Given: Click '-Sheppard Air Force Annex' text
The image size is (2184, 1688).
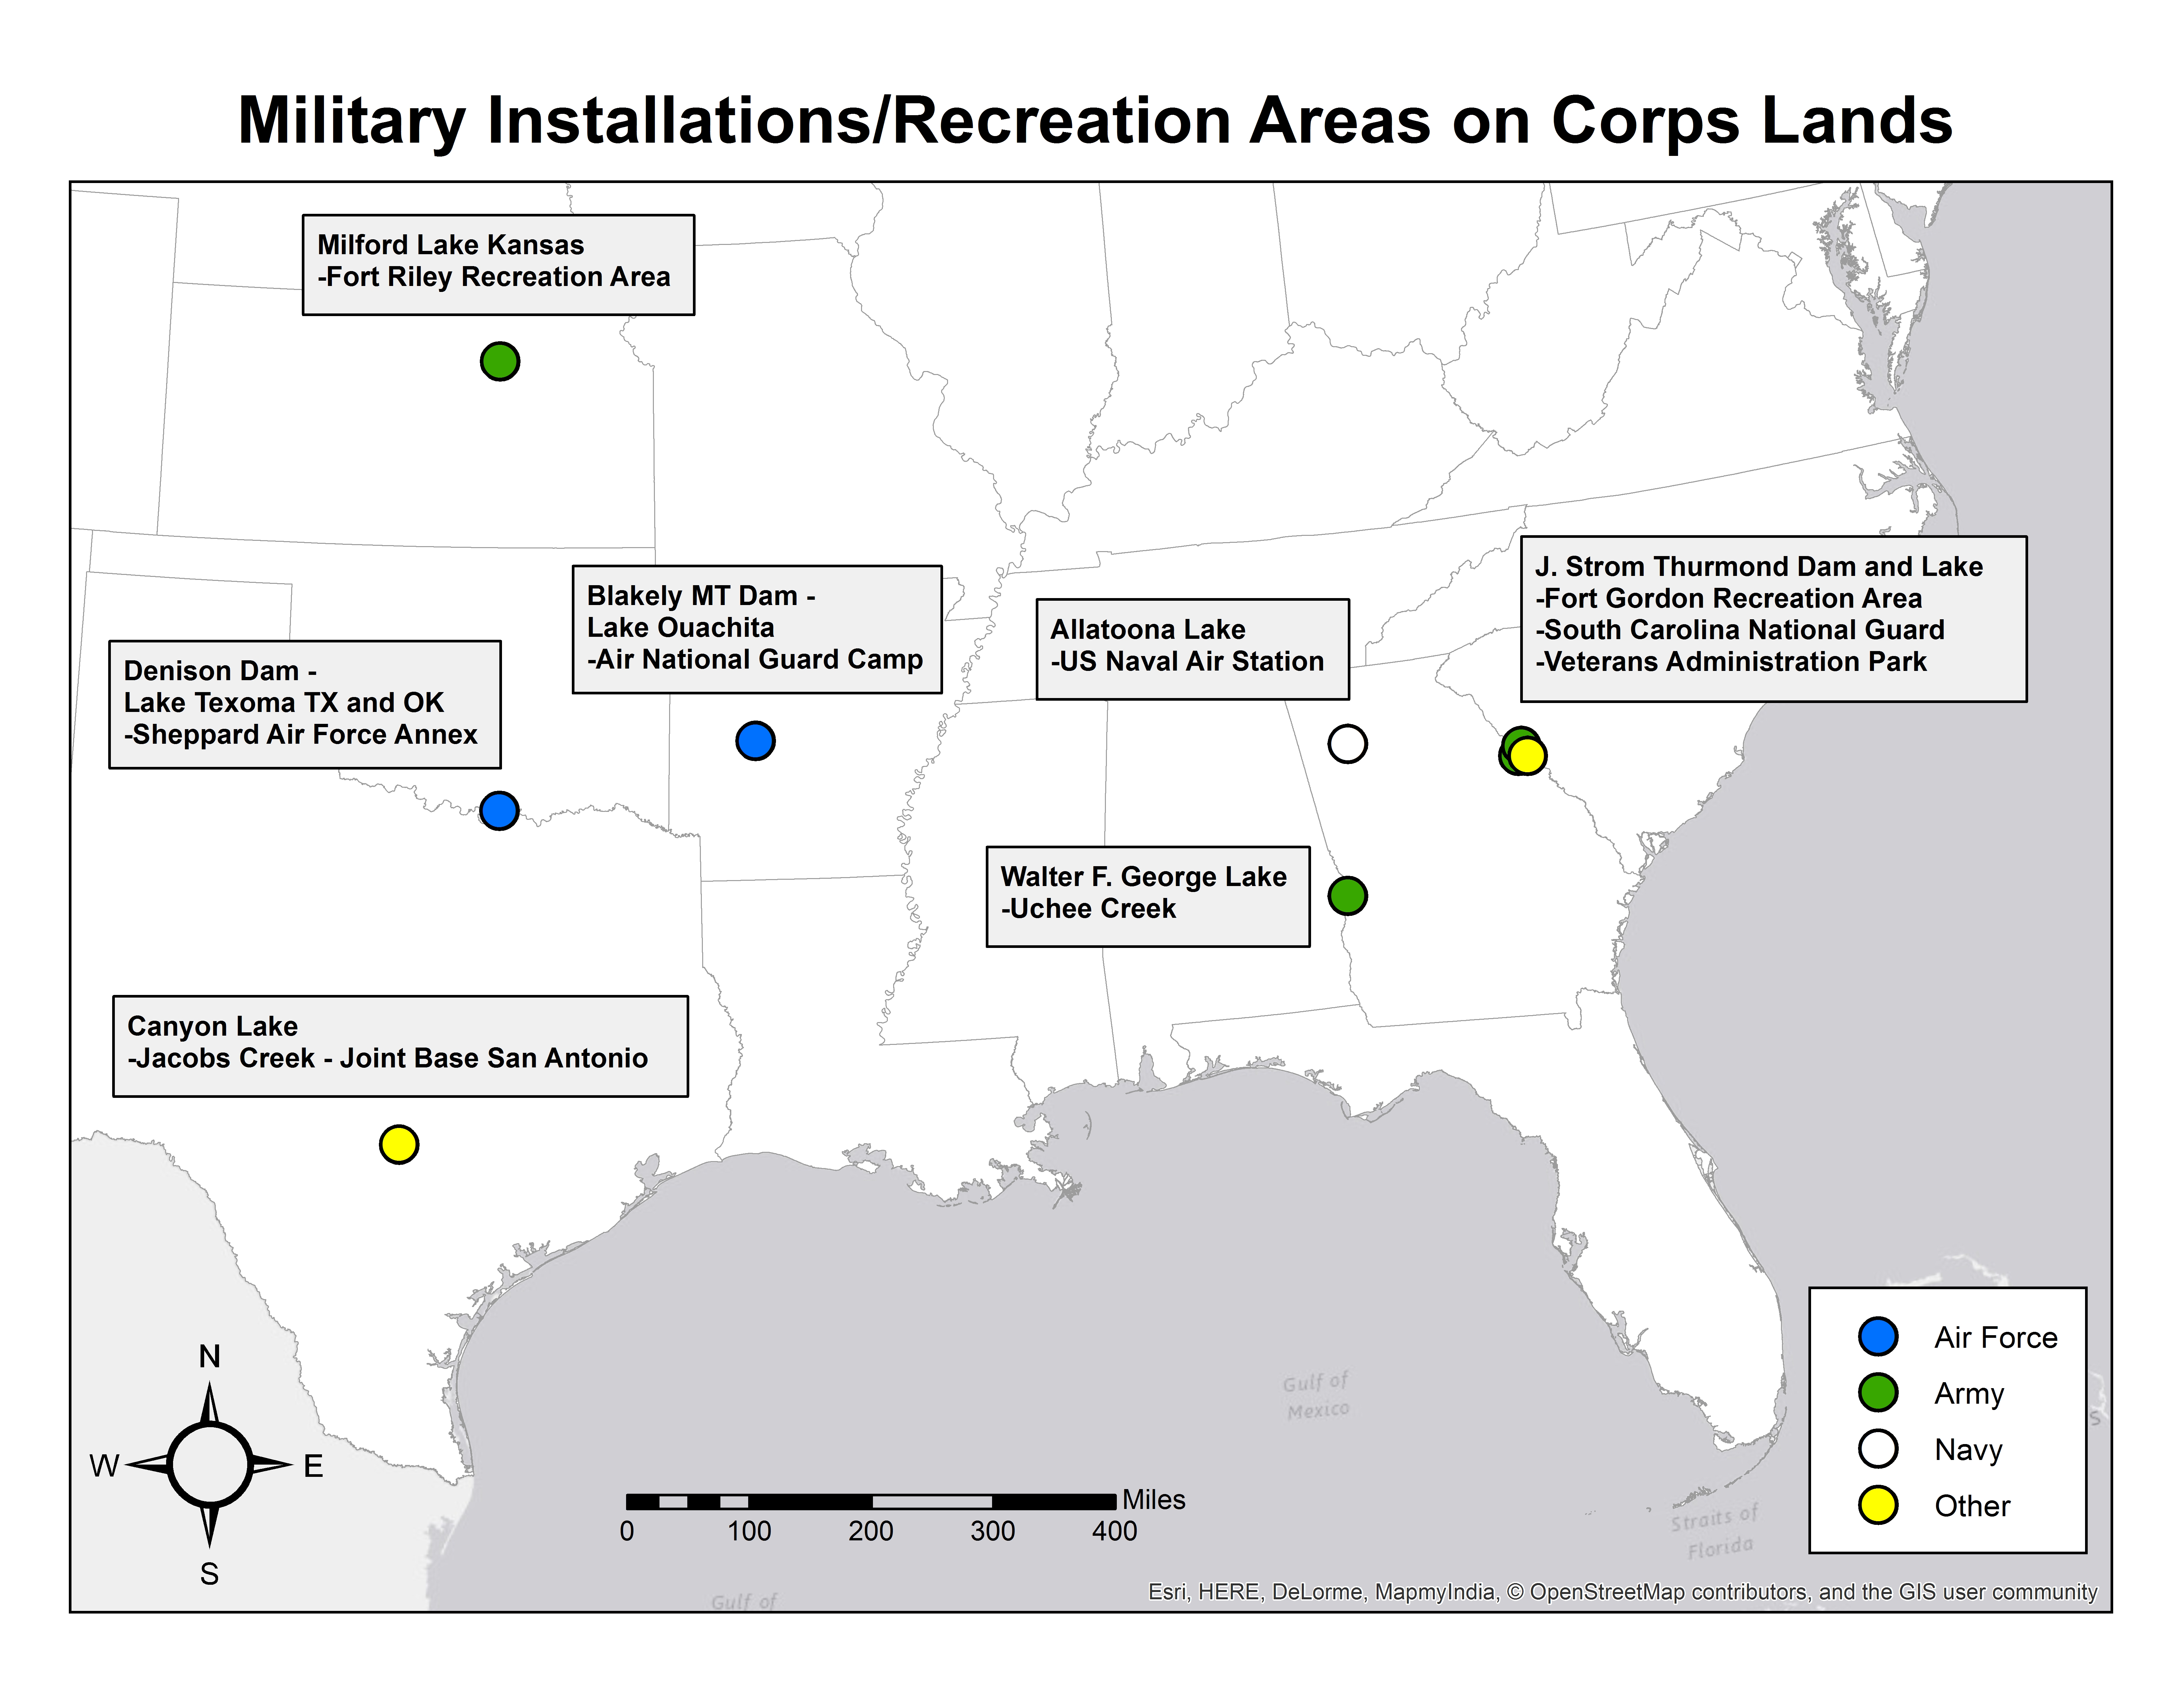Looking at the screenshot, I should click(301, 735).
